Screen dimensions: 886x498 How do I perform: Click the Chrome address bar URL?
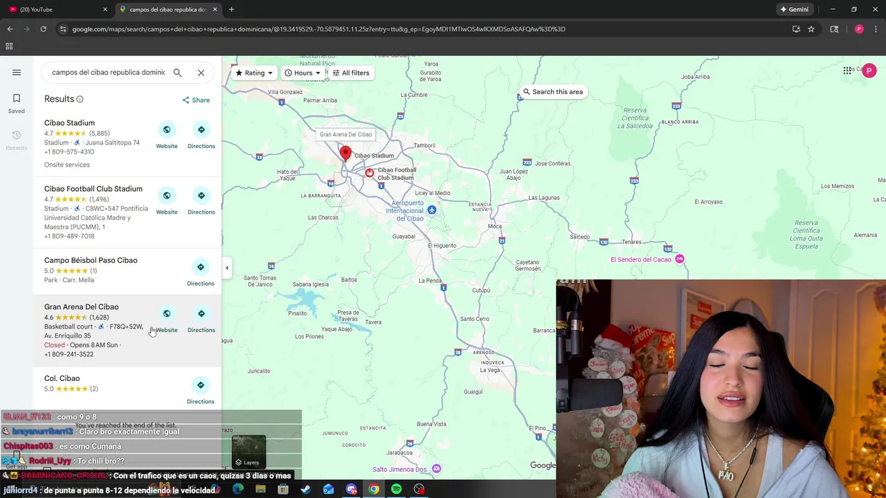point(318,29)
